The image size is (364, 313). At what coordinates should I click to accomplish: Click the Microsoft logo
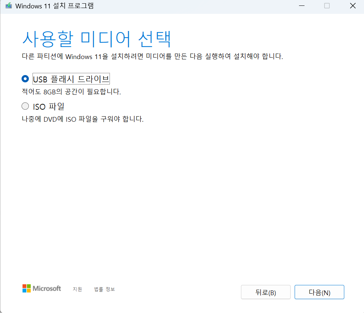coord(42,289)
